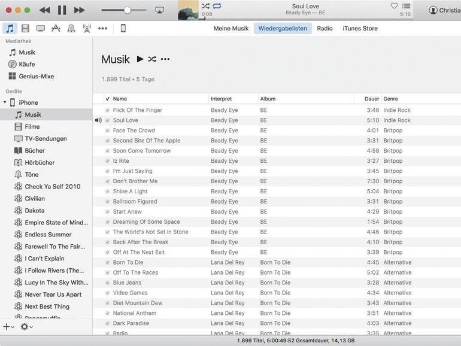This screenshot has width=461, height=346.
Task: Select the Wiedergabelisten tab
Action: point(283,29)
